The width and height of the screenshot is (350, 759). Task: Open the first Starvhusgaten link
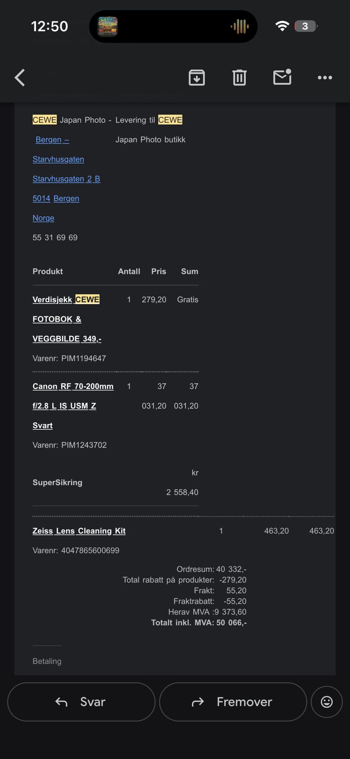pos(58,159)
